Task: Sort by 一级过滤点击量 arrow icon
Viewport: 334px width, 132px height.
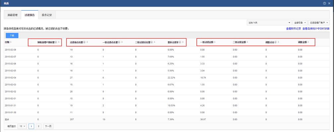Action: 122,42
